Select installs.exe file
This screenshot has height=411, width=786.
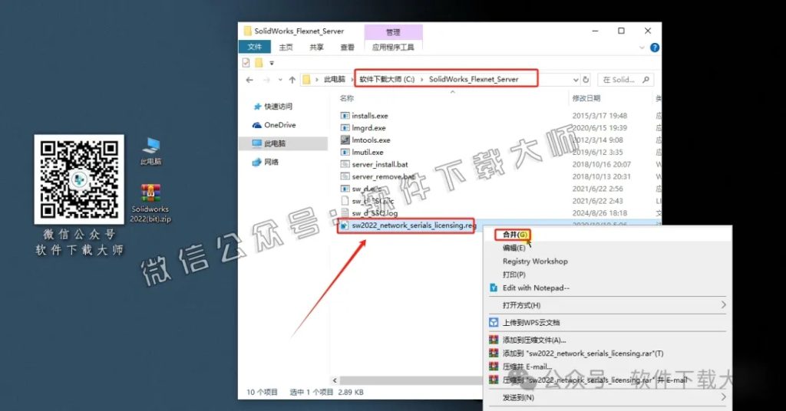pyautogui.click(x=369, y=116)
